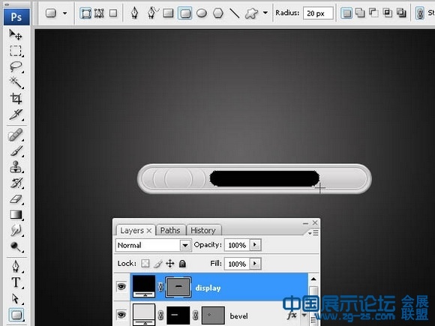Image resolution: width=435 pixels, height=326 pixels.
Task: Enable lock all for the layer
Action: (x=182, y=263)
